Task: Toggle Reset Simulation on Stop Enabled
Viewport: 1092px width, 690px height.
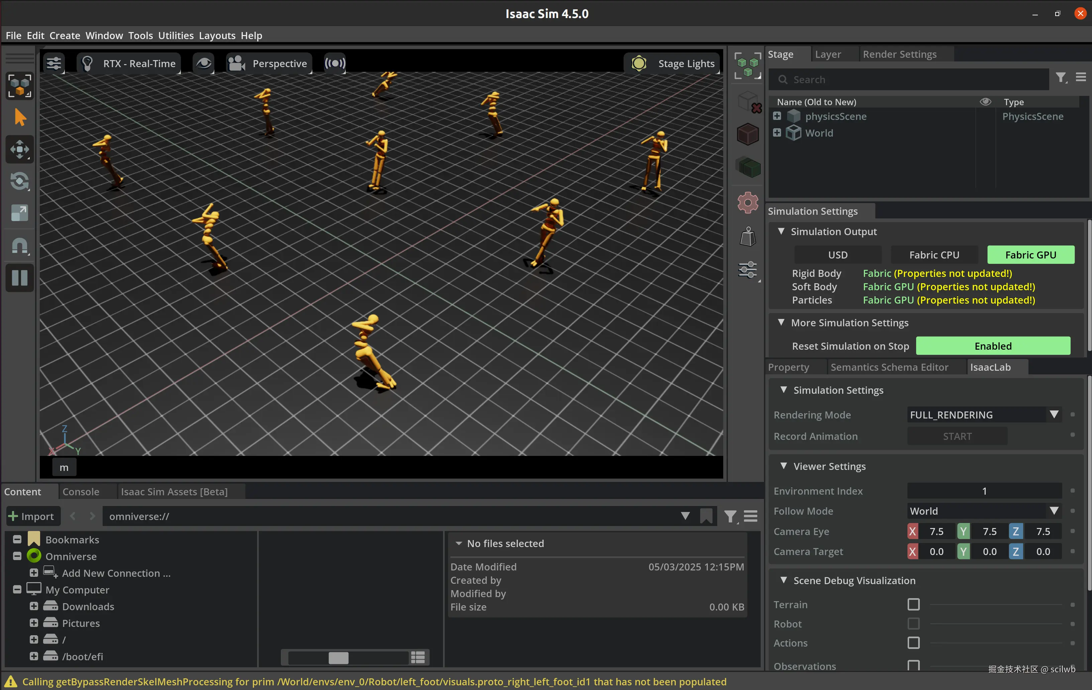Action: point(993,346)
